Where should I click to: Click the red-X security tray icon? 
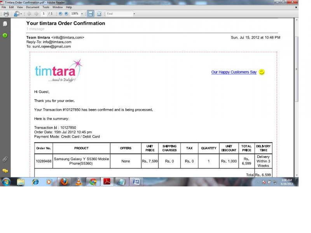pyautogui.click(x=264, y=182)
